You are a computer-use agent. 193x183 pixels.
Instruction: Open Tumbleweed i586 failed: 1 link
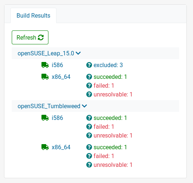click(x=104, y=127)
